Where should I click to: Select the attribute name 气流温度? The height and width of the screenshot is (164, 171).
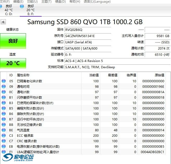pos(23,130)
